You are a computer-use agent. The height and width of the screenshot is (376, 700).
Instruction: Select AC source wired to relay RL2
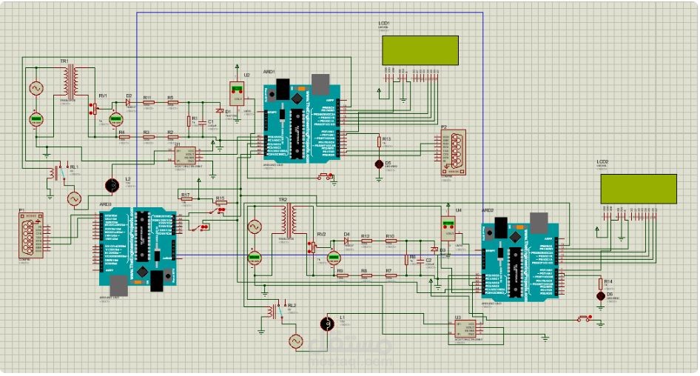pos(295,342)
